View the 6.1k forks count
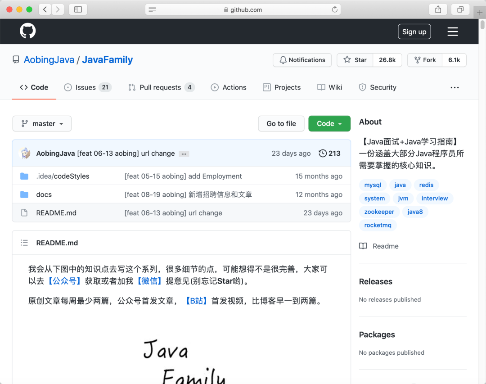 (454, 60)
